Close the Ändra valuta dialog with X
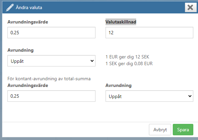The width and height of the screenshot is (198, 140). click(x=191, y=7)
